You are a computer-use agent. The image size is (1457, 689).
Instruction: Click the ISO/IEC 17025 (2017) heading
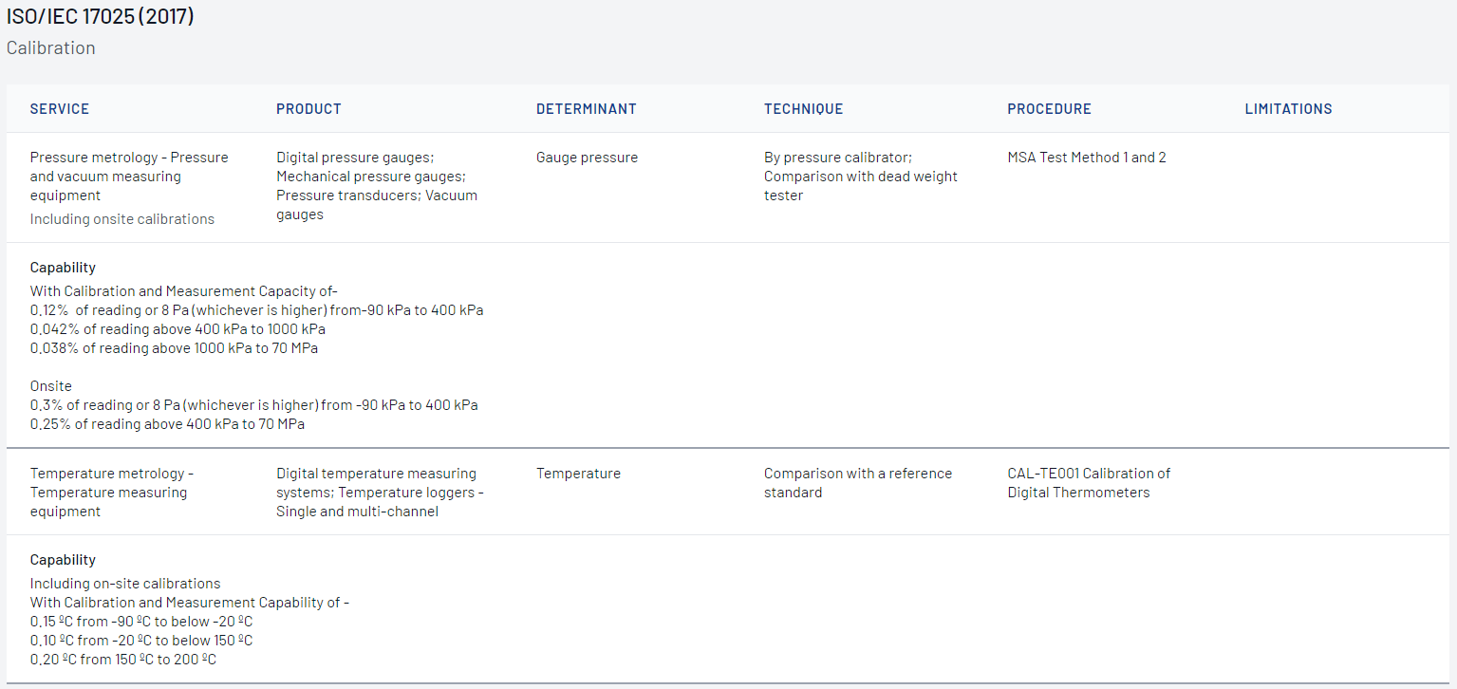[x=101, y=16]
